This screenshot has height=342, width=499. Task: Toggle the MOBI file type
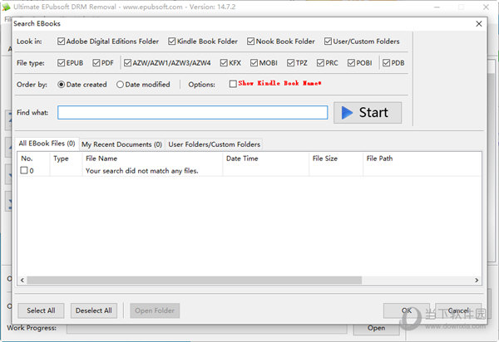(254, 63)
